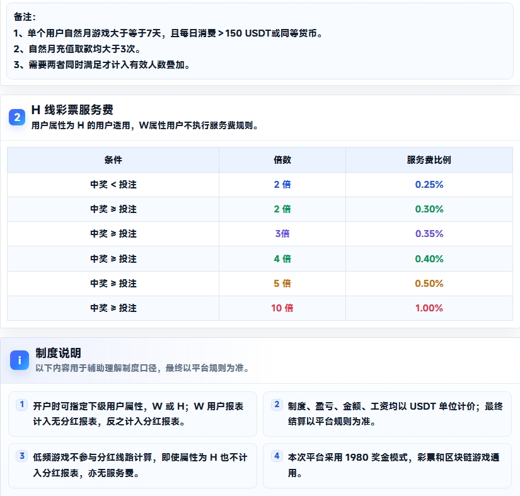Click subtitle 用户属性为 H 的用户适用
The image size is (520, 496).
[145, 125]
